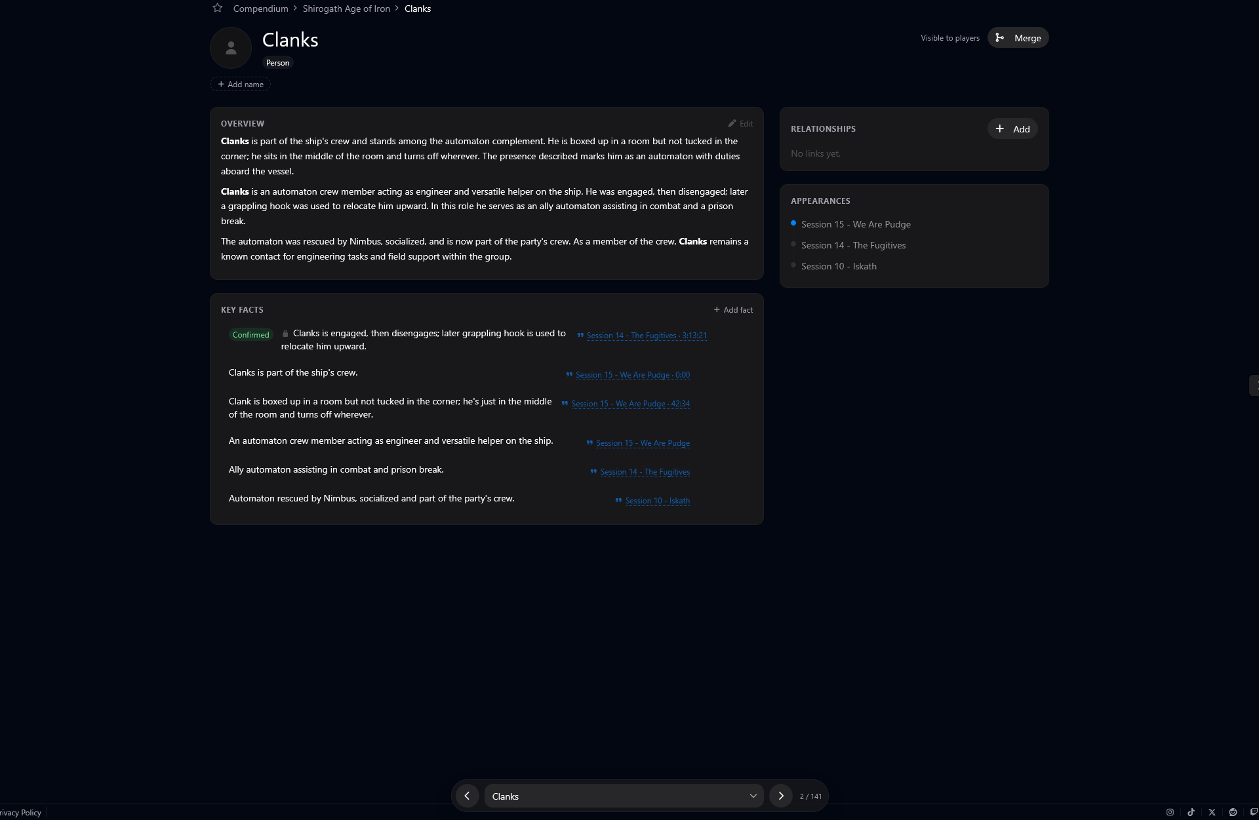Edit the Overview section
Viewport: 1259px width, 820px height.
(x=740, y=123)
